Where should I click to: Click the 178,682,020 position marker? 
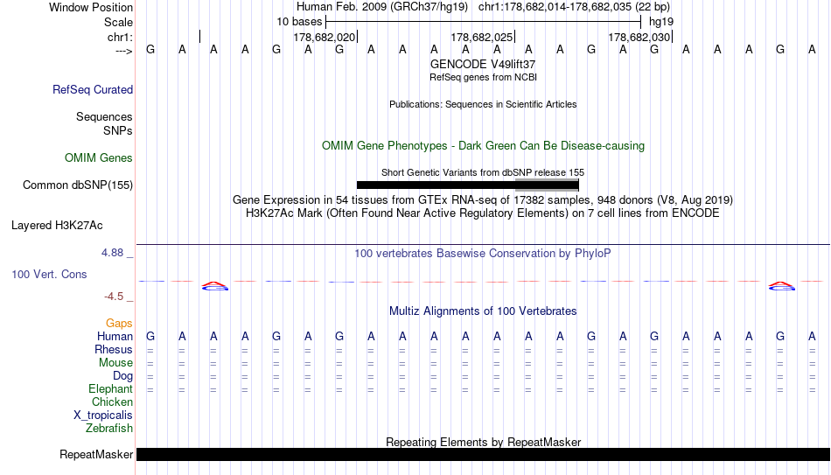tap(324, 38)
